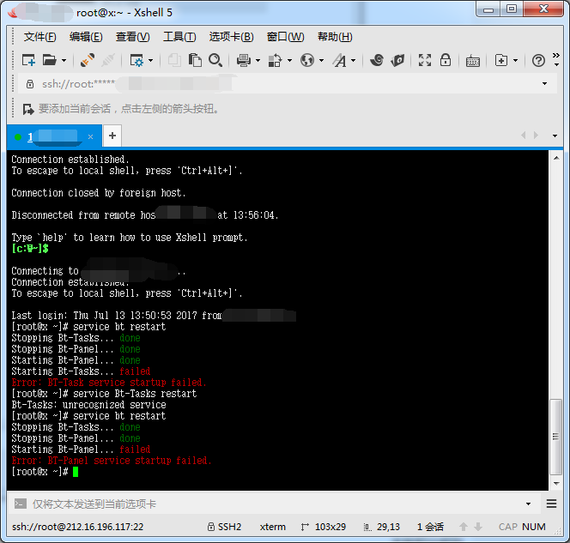This screenshot has width=570, height=543.
Task: Click the tab scroll left arrow
Action: [x=523, y=136]
